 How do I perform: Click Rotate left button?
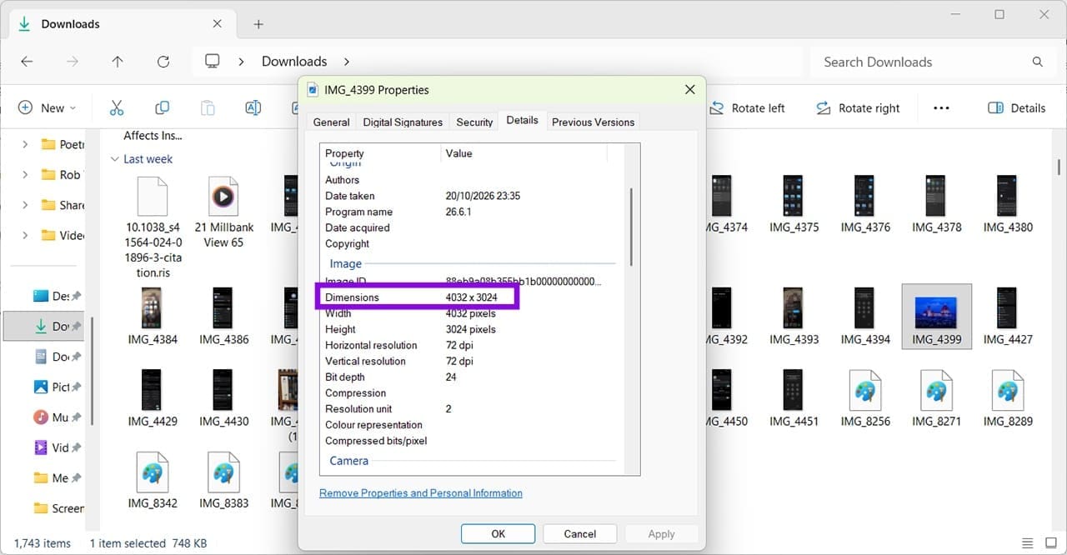click(748, 107)
